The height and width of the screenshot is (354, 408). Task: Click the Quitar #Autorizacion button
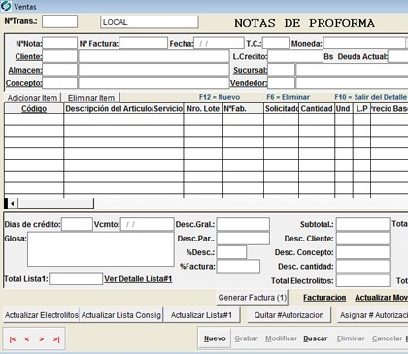tap(289, 315)
